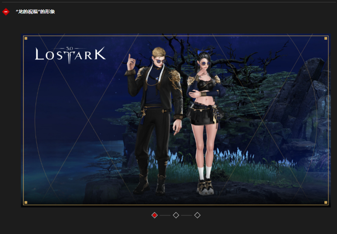Select the first red diamond slide indicator
The width and height of the screenshot is (337, 234).
point(155,215)
